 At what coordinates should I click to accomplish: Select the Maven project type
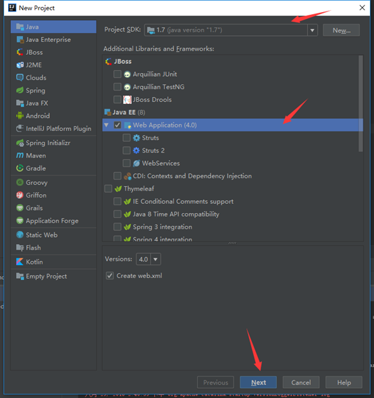pos(53,155)
